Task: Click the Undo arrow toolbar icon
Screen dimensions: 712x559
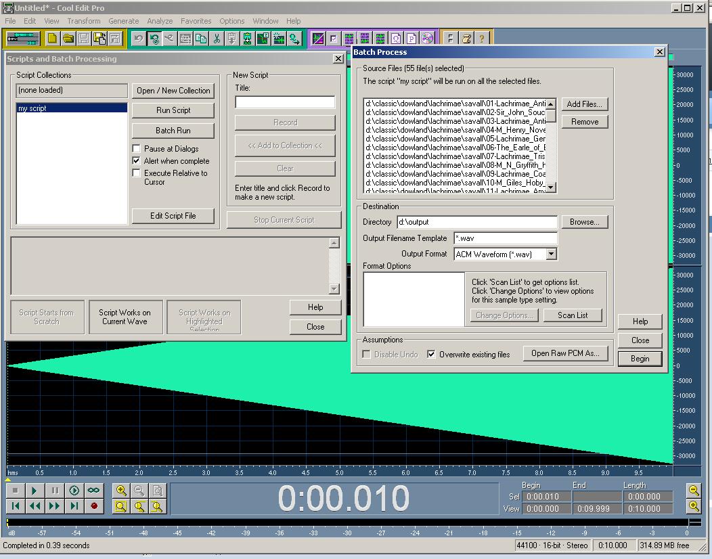Action: coord(139,39)
